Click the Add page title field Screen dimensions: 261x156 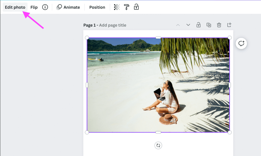tap(113, 25)
